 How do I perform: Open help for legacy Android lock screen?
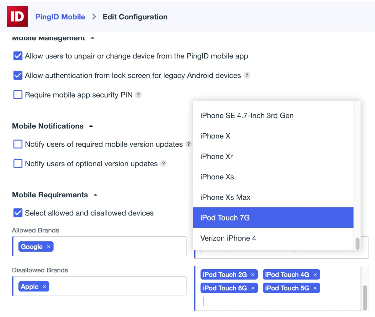(x=247, y=75)
